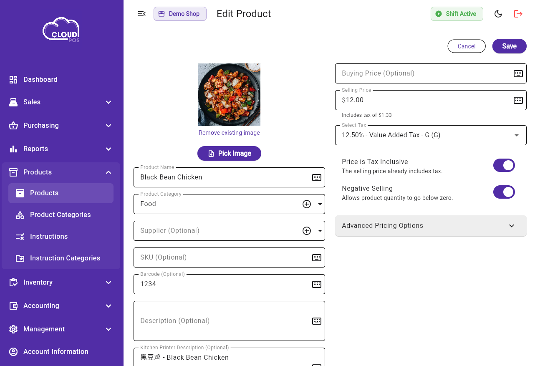This screenshot has width=535, height=366.
Task: Click the red logout icon
Action: (518, 14)
